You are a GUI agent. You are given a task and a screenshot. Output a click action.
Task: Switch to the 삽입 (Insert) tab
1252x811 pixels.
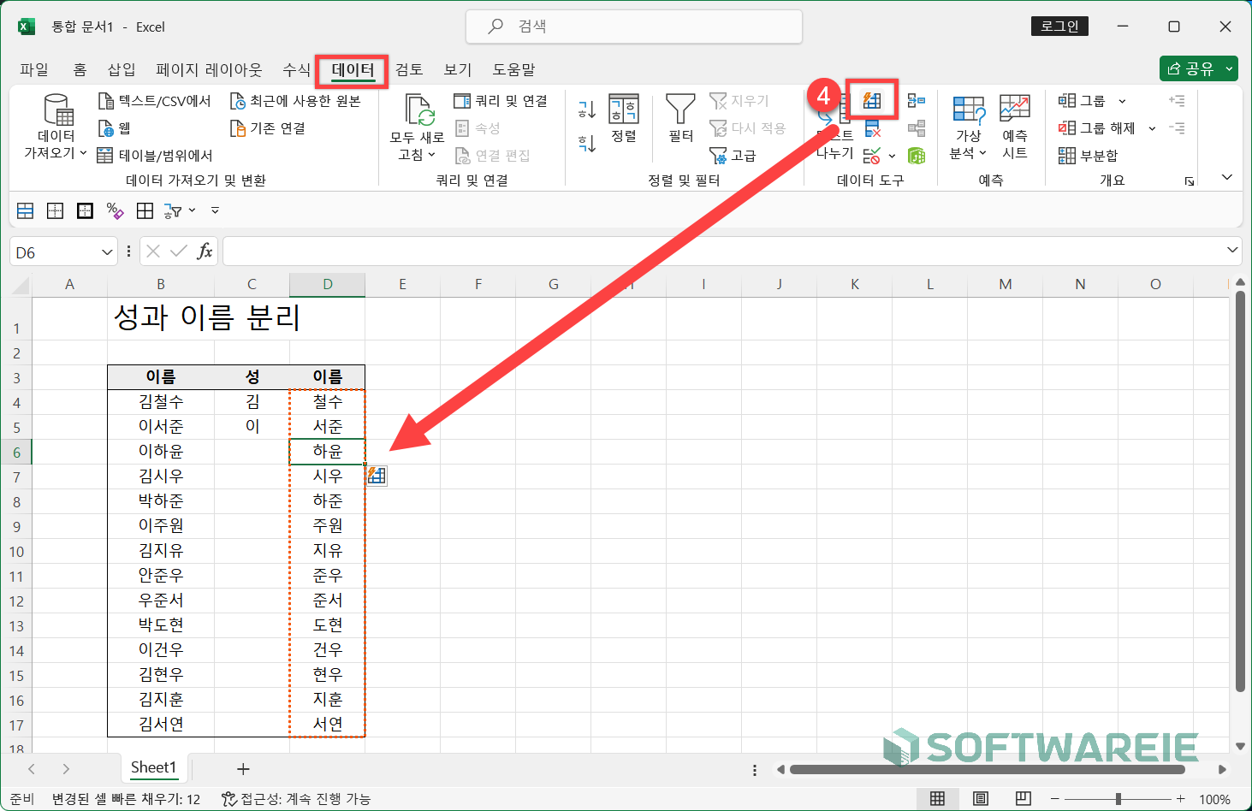(122, 69)
